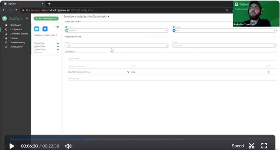Open a new browser tab
The width and height of the screenshot is (280, 150).
click(49, 4)
